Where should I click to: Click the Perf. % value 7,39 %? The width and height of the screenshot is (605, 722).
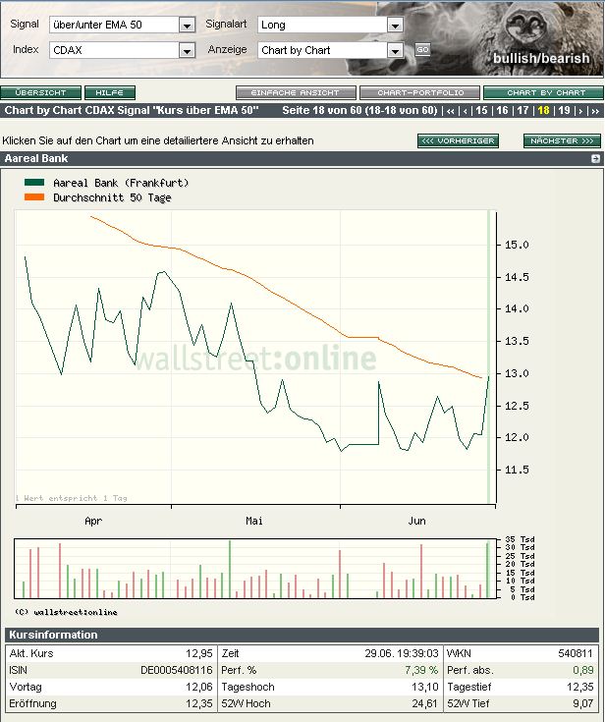click(x=421, y=670)
